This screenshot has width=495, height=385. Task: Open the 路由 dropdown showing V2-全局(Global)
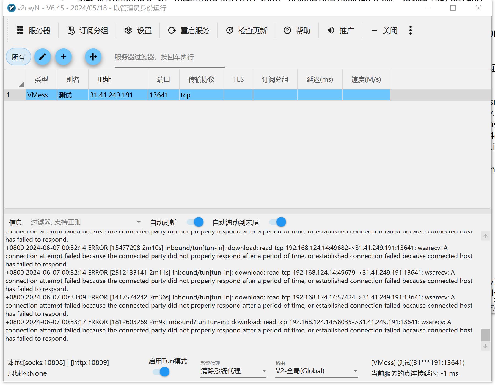point(317,371)
